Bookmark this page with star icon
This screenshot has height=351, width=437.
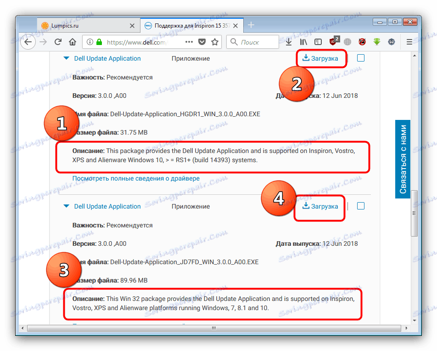point(215,42)
